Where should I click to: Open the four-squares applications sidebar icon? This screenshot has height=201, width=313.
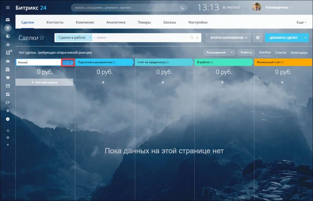click(x=8, y=94)
